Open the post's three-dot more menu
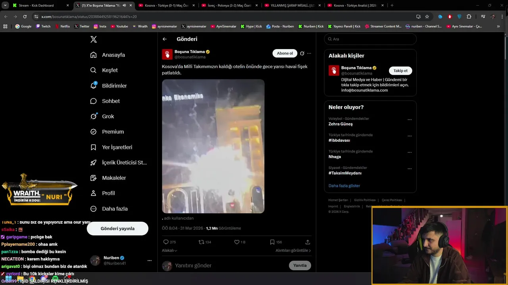 click(x=309, y=53)
